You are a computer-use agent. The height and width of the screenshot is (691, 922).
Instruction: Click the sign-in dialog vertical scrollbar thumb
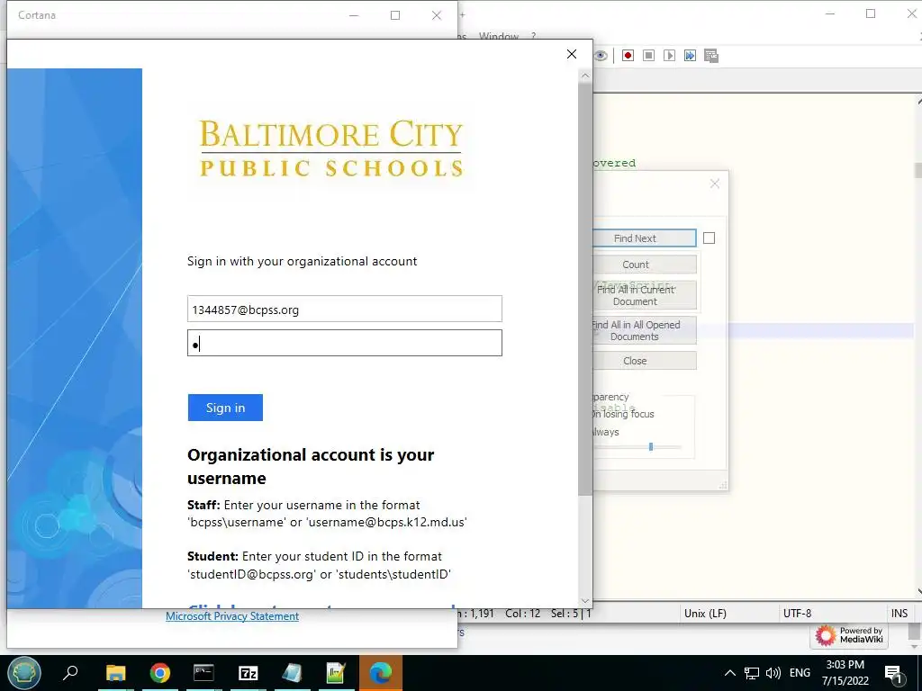point(585,288)
